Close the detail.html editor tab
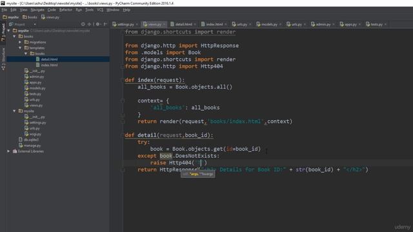The image size is (413, 232). coord(195,24)
